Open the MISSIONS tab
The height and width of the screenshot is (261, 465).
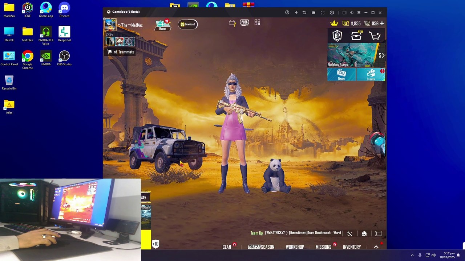point(323,247)
